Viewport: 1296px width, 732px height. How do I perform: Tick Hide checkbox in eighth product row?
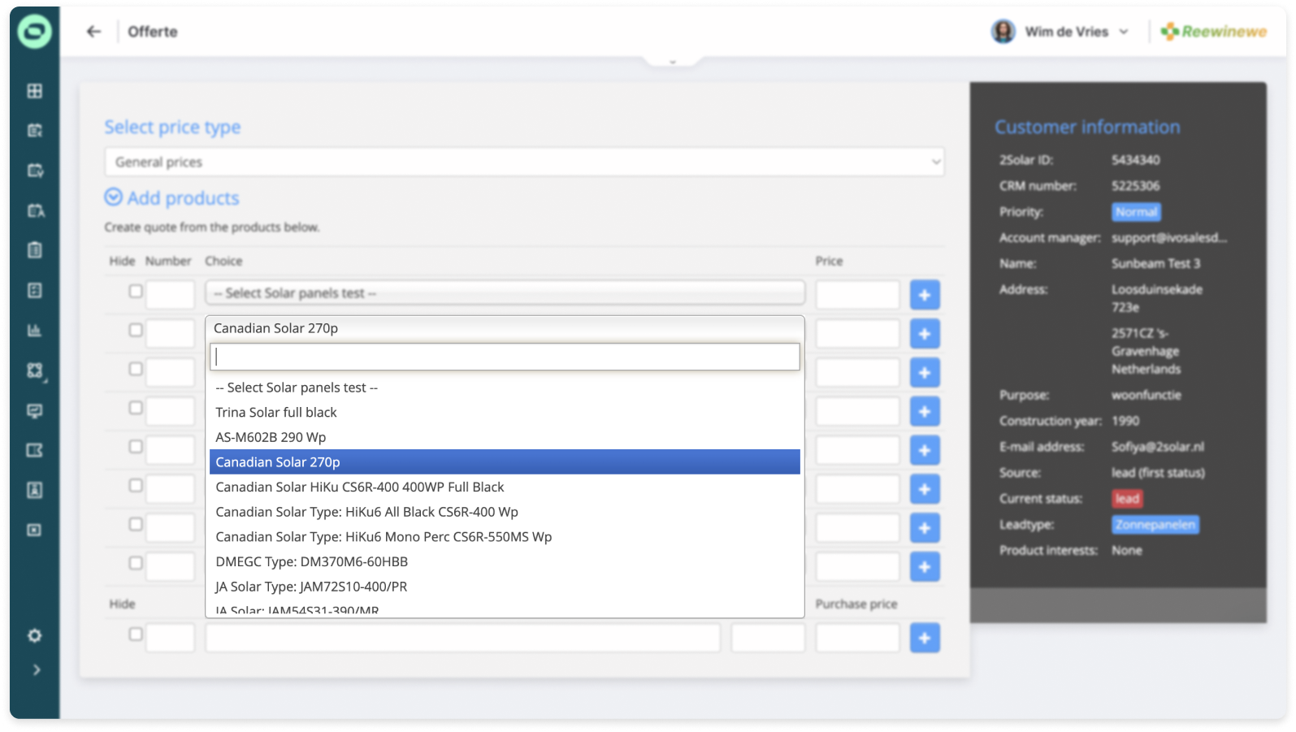[x=136, y=563]
